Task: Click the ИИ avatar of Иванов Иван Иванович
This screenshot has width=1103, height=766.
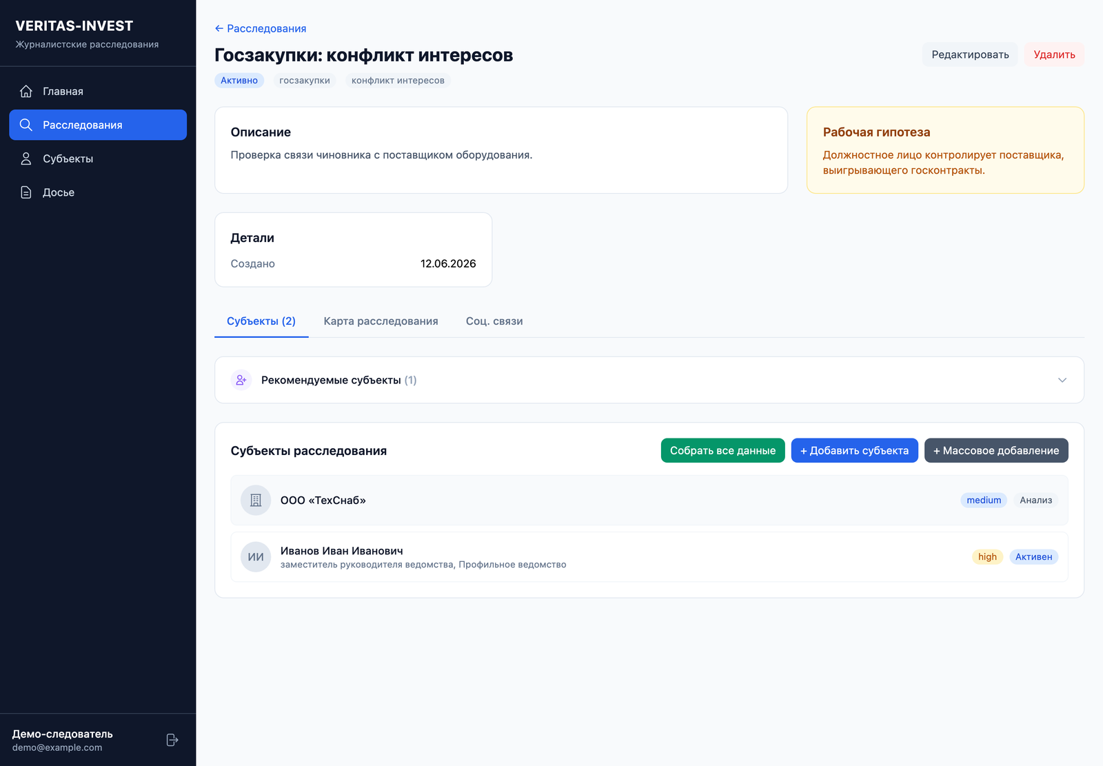Action: point(256,556)
